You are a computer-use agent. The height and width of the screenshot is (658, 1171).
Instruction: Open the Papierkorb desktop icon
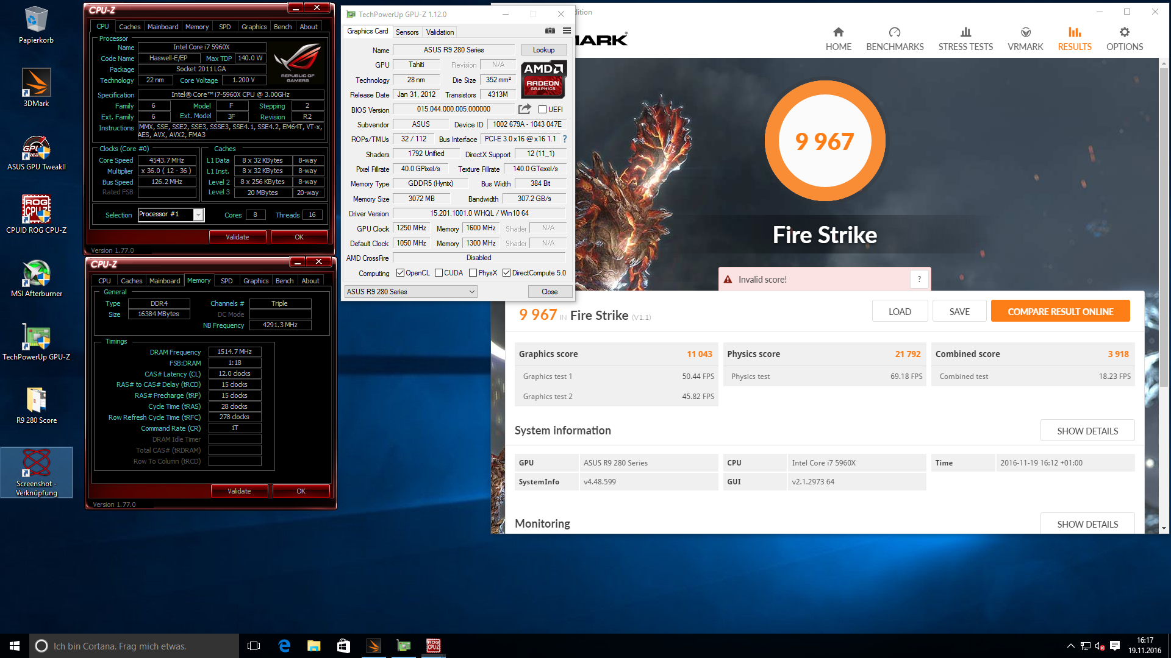pos(36,25)
